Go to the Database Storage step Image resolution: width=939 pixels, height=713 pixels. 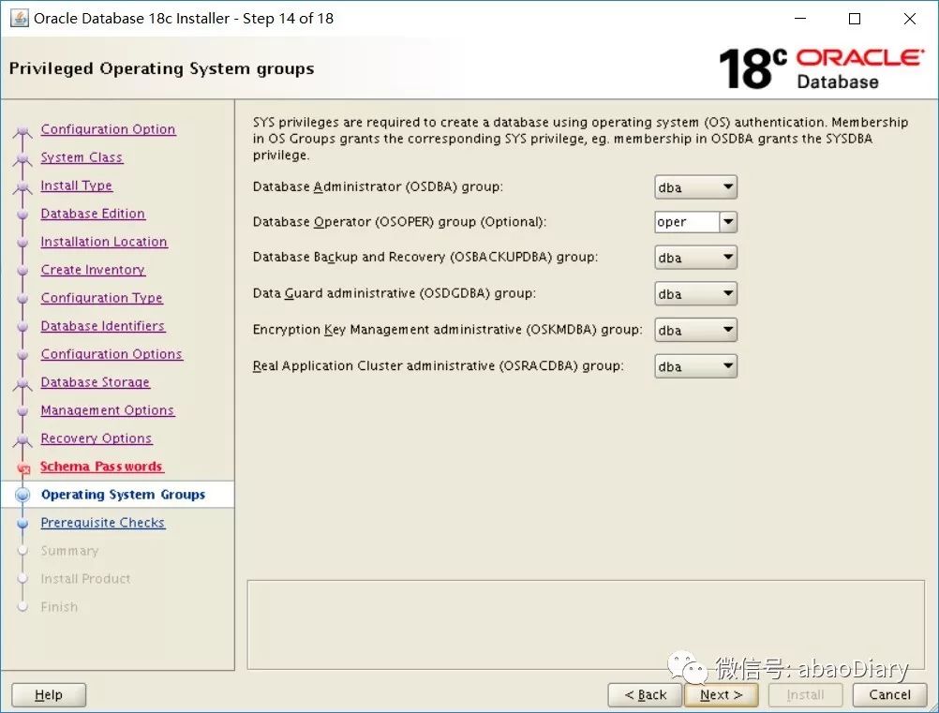tap(96, 382)
